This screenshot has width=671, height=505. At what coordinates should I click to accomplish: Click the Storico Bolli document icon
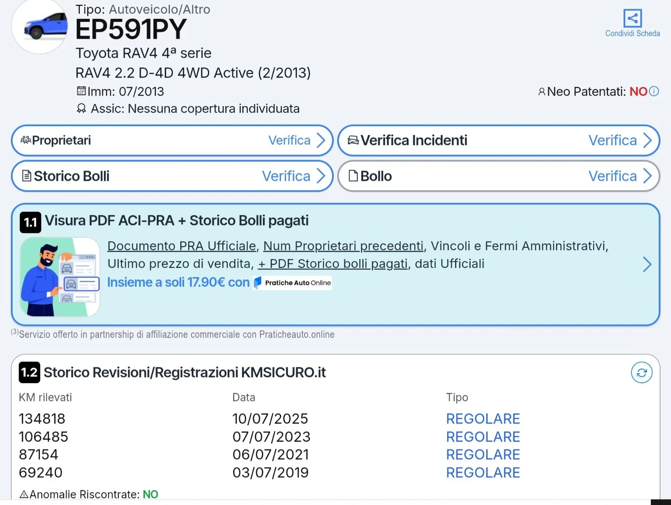click(x=26, y=176)
